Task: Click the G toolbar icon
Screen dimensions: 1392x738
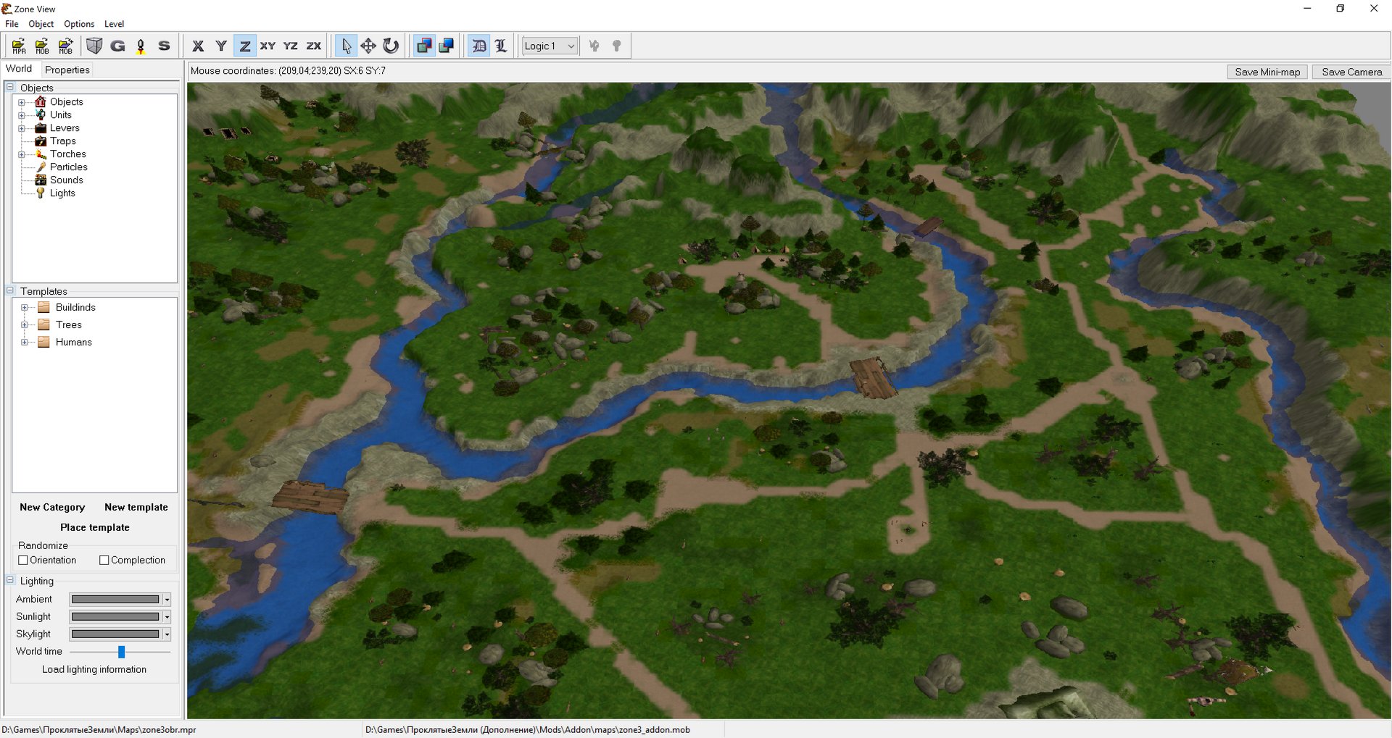Action: (x=117, y=46)
